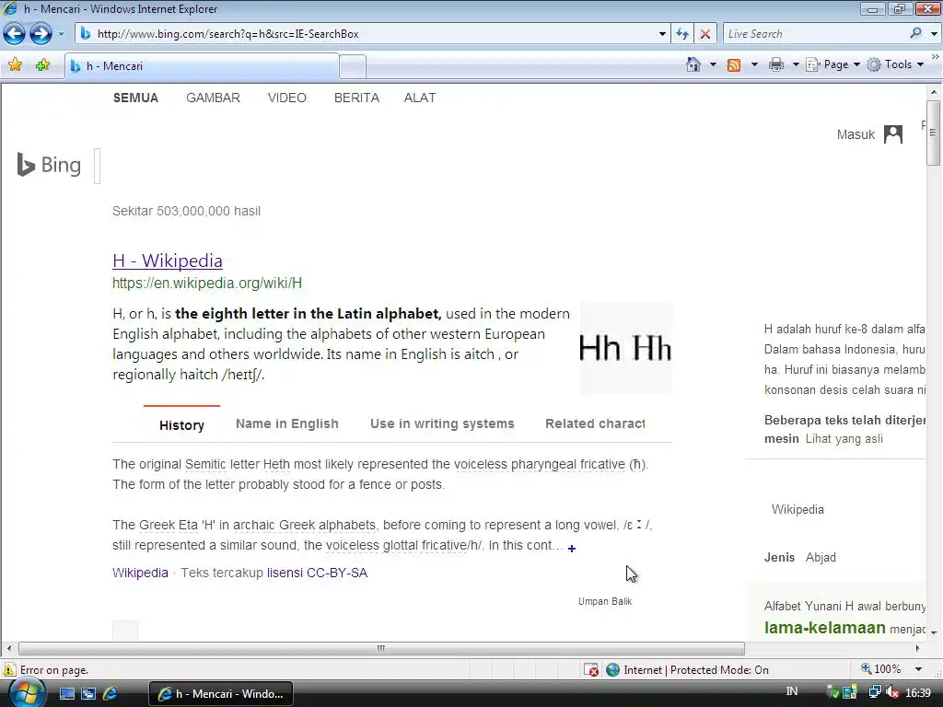Show more toolbar commands chevron
The height and width of the screenshot is (707, 943).
[936, 56]
